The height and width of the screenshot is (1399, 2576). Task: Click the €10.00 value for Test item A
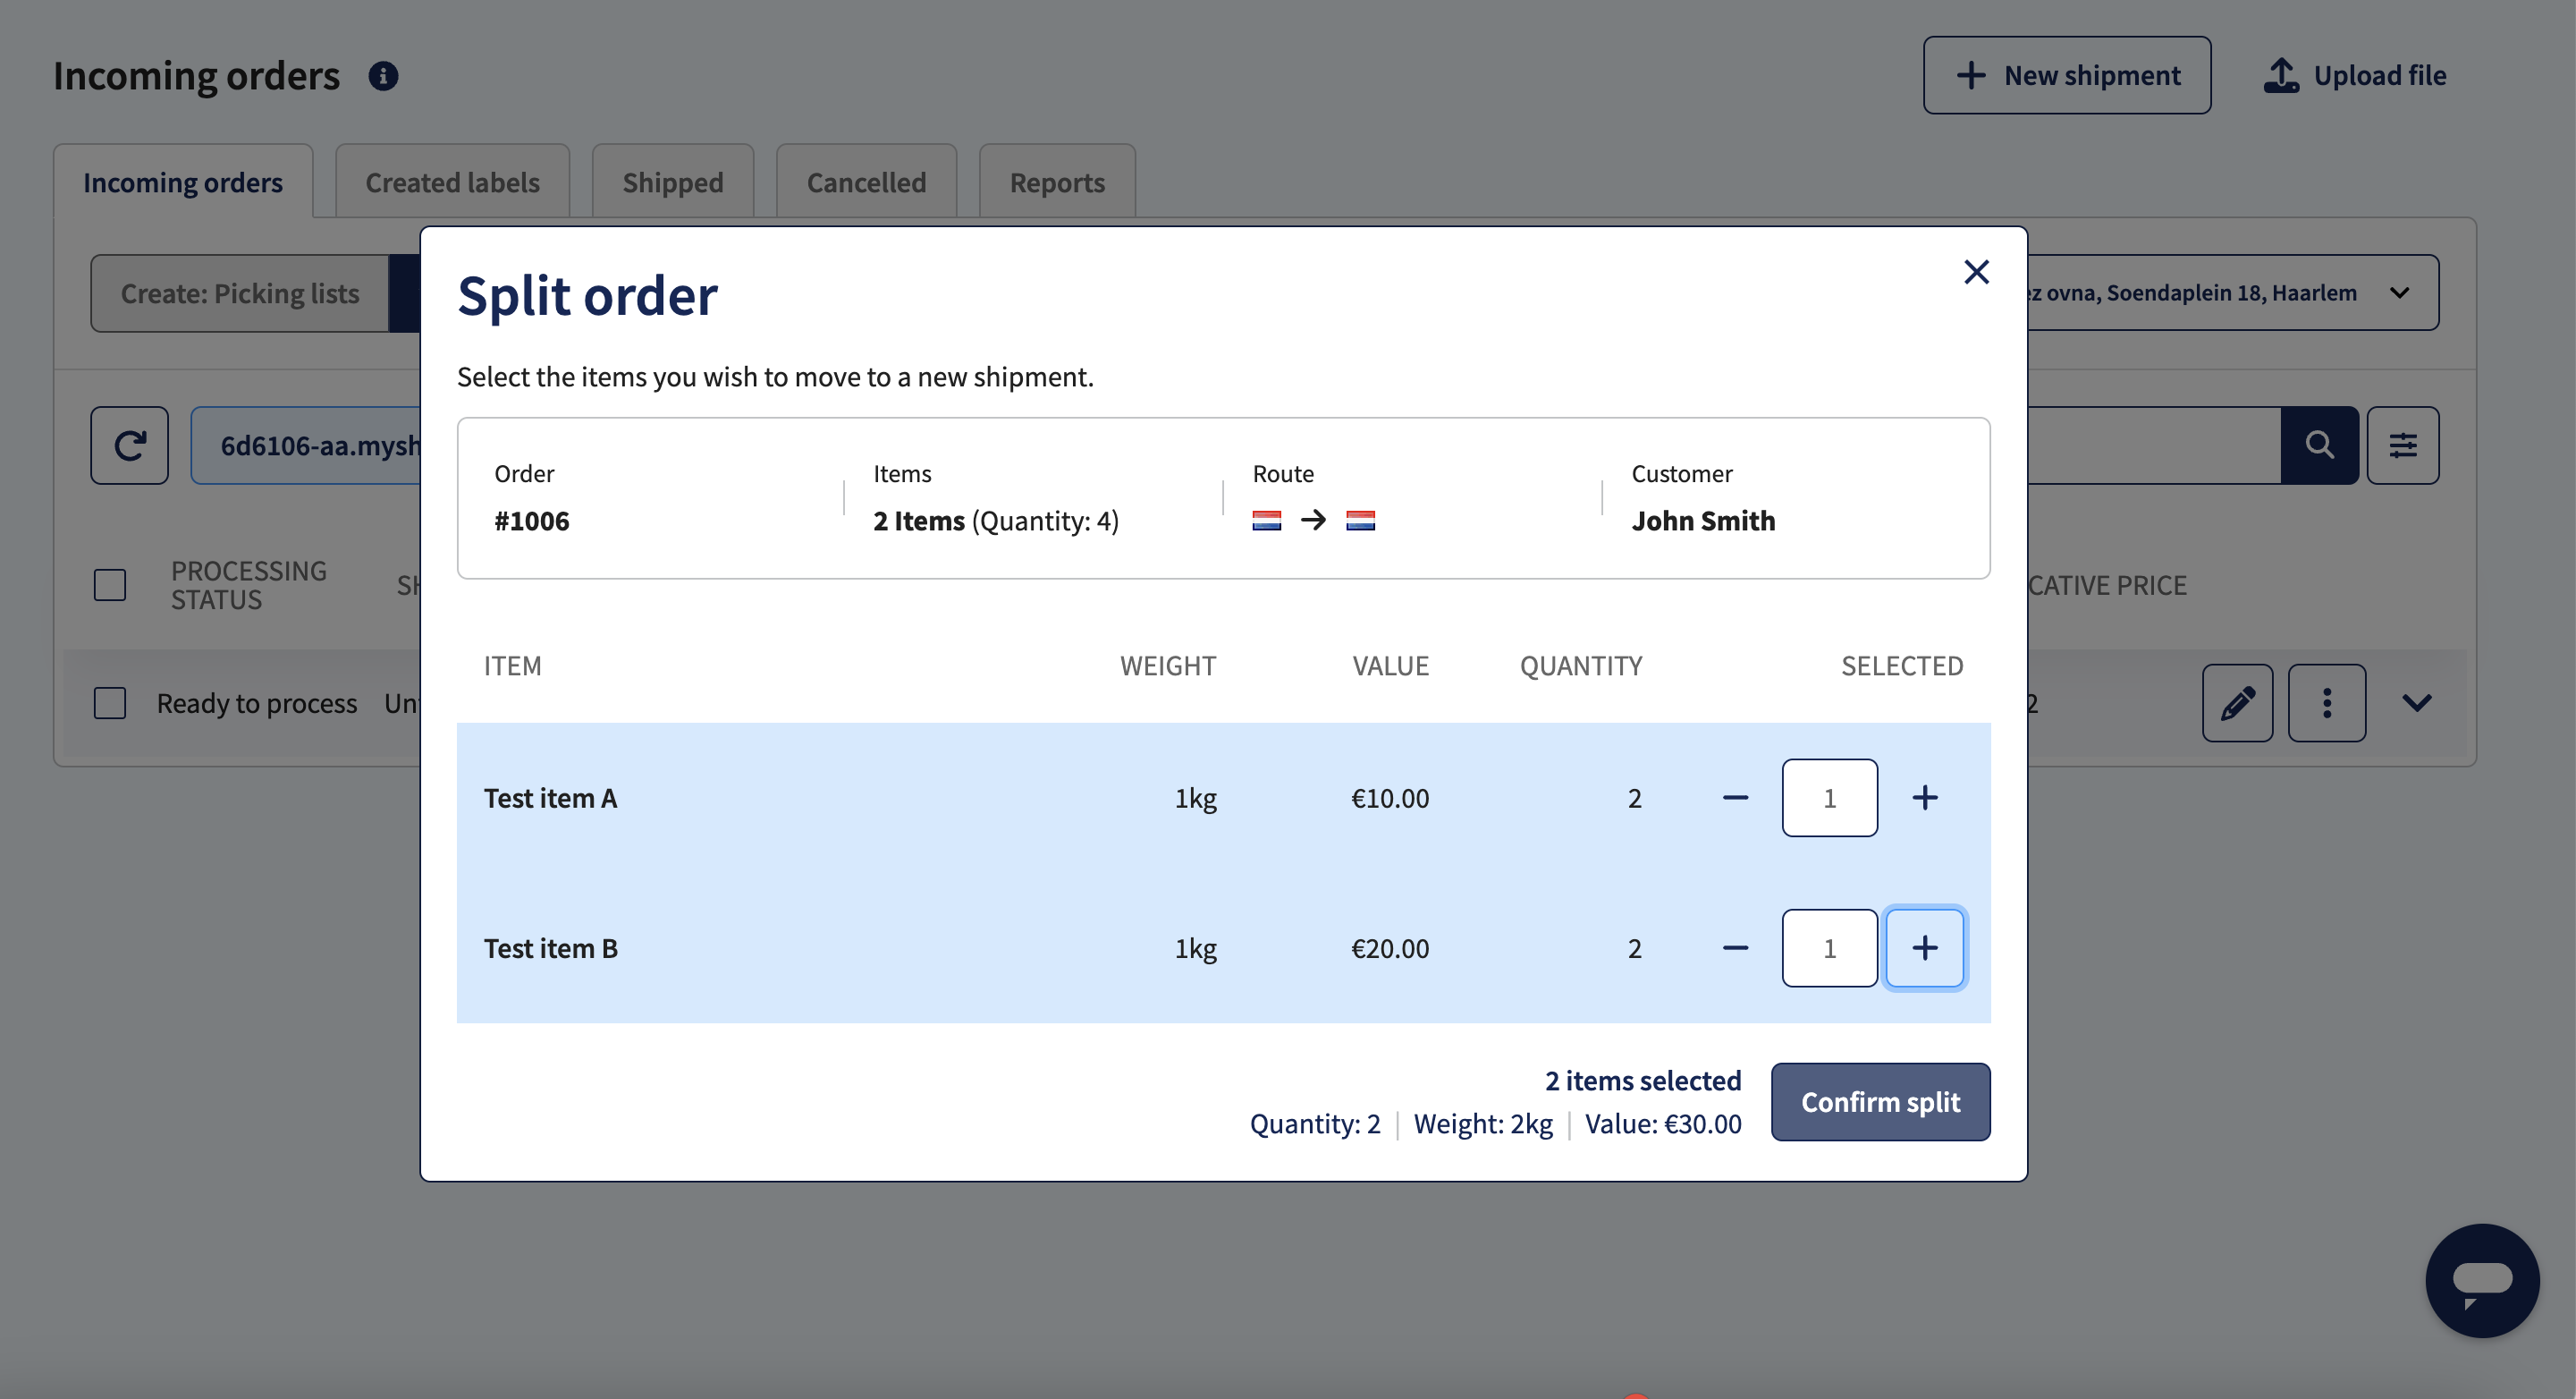pos(1389,798)
